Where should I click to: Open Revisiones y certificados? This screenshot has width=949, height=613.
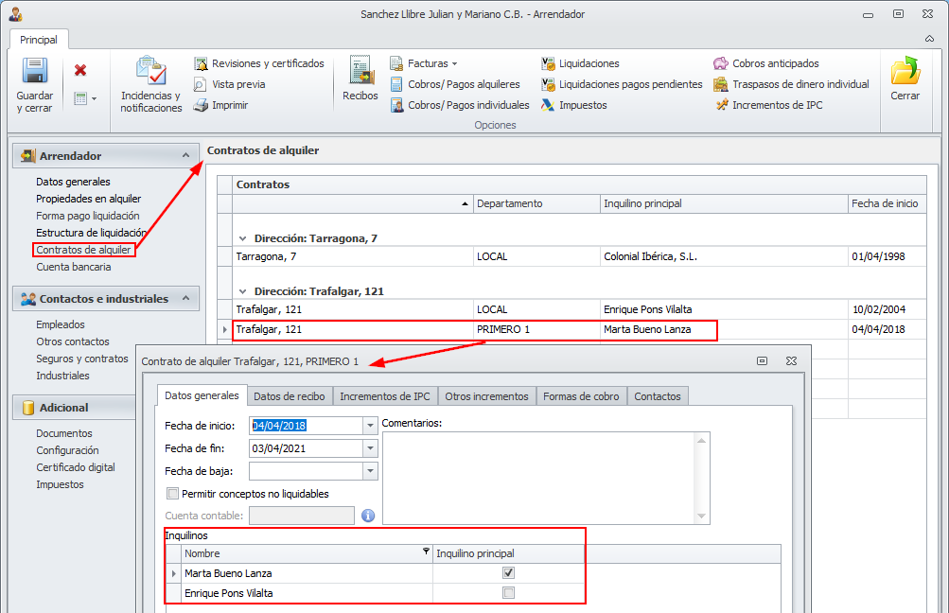259,63
